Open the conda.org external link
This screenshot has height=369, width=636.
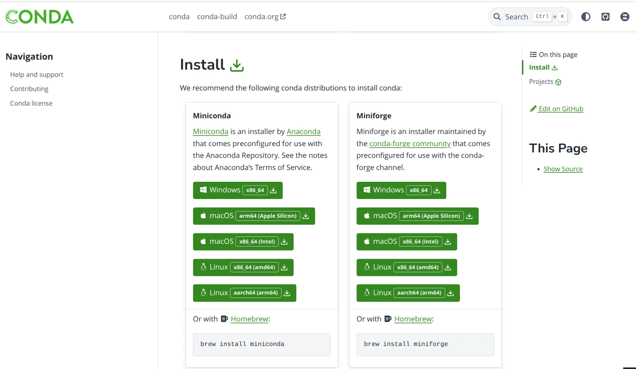(x=265, y=17)
